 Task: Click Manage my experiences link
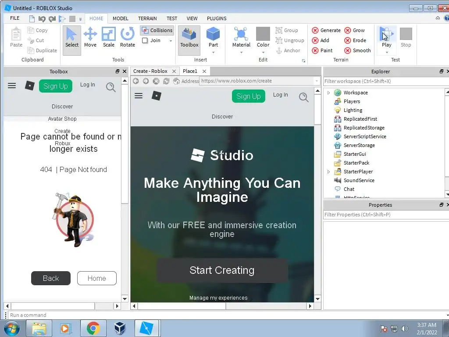pos(218,298)
